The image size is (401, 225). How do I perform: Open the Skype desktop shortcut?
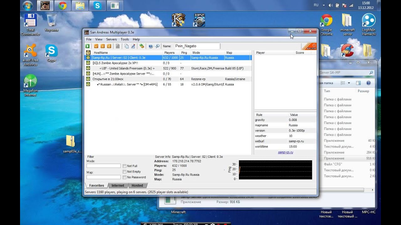point(51,53)
